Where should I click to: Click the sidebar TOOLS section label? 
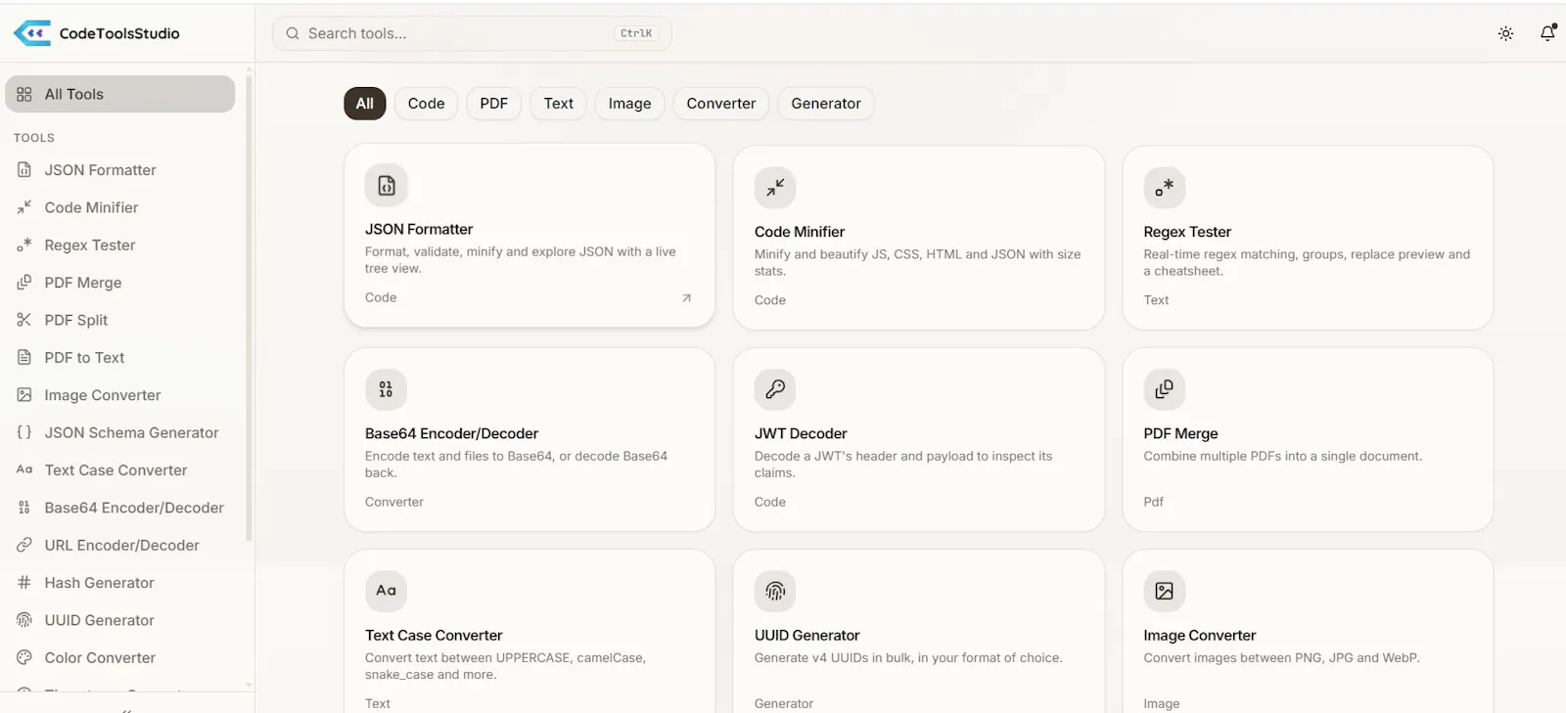(34, 138)
